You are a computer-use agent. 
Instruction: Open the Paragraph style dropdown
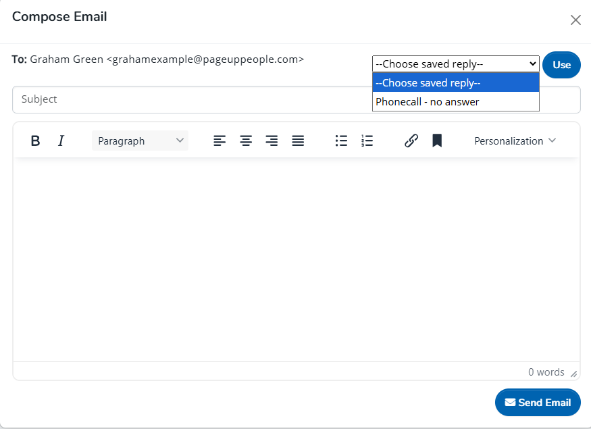[140, 141]
